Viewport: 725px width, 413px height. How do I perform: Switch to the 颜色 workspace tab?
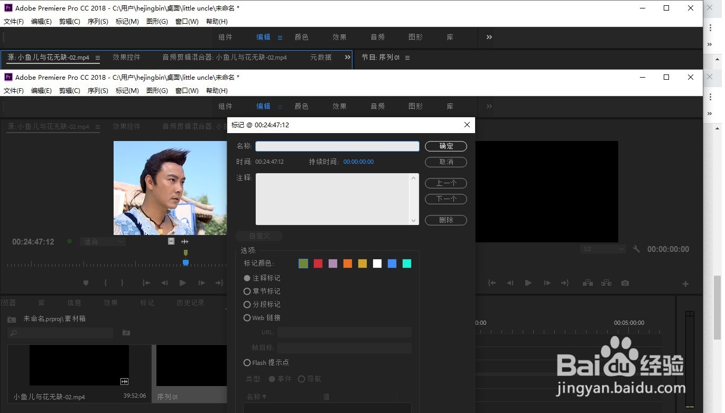point(301,106)
